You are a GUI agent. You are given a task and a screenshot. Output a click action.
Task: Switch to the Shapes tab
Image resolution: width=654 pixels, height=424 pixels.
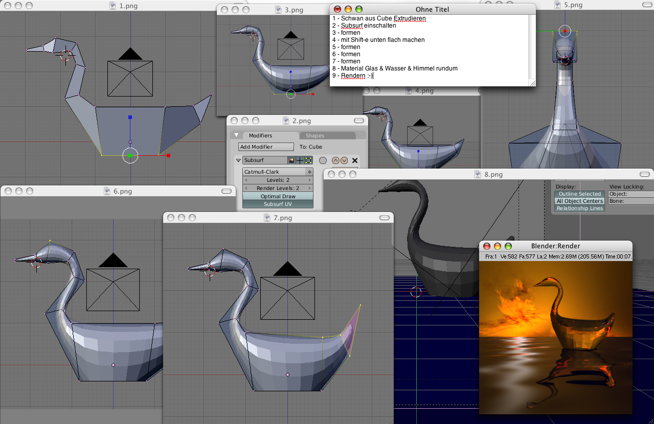click(x=314, y=136)
